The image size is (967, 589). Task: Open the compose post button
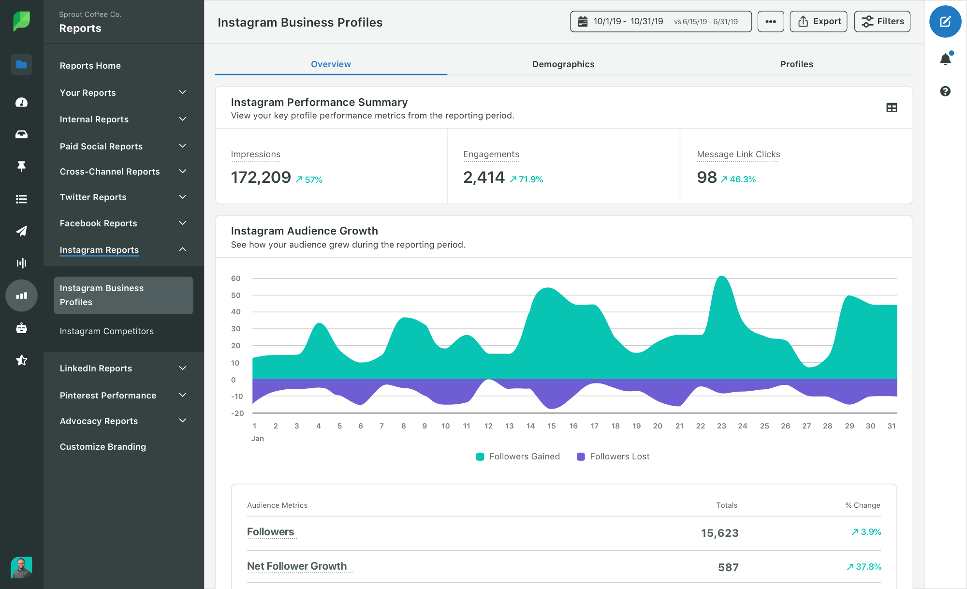click(945, 21)
